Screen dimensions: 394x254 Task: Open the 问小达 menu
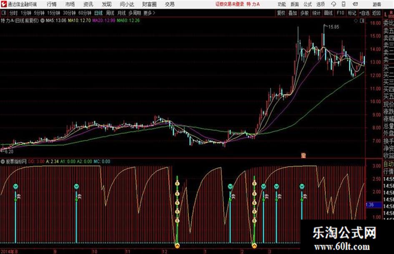click(x=127, y=4)
